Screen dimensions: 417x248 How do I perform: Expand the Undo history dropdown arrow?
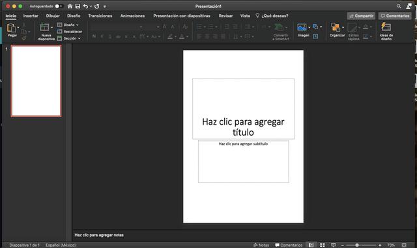[91, 6]
